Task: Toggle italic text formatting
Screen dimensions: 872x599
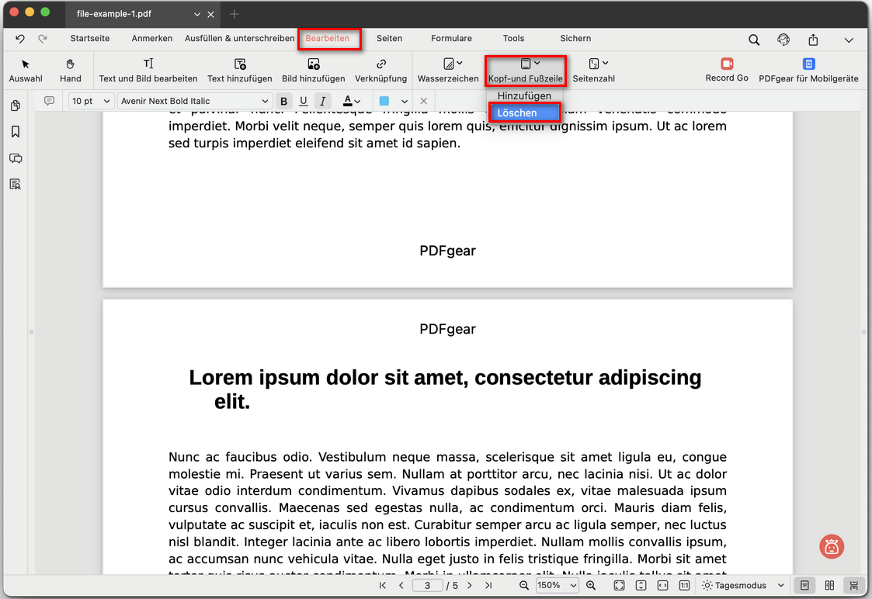Action: pyautogui.click(x=322, y=101)
